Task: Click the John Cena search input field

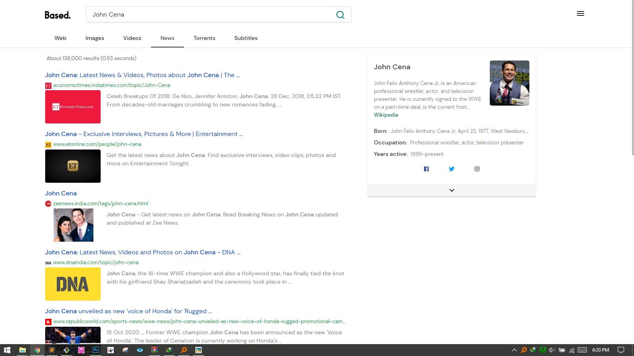Action: coord(210,15)
